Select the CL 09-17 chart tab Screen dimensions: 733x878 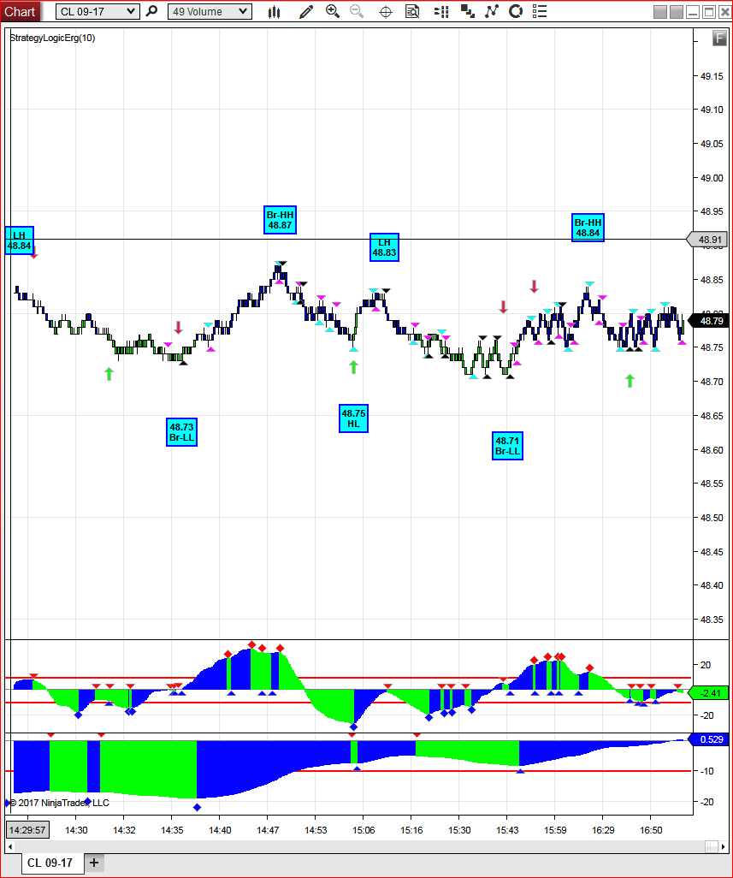click(50, 863)
